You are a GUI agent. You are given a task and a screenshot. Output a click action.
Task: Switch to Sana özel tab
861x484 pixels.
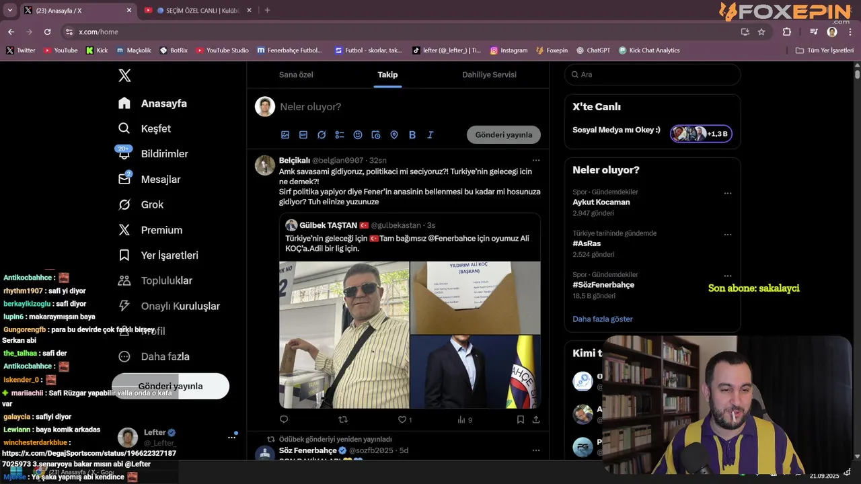(296, 75)
